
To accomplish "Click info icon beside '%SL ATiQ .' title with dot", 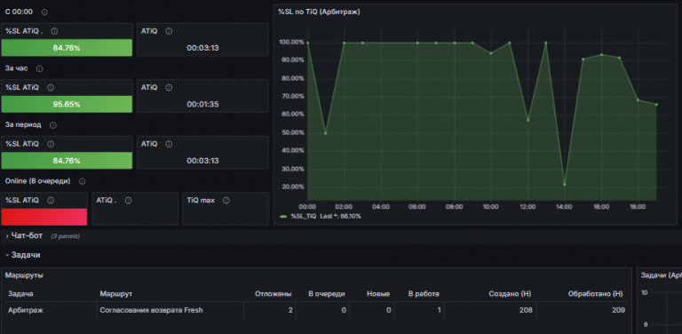I will (54, 31).
